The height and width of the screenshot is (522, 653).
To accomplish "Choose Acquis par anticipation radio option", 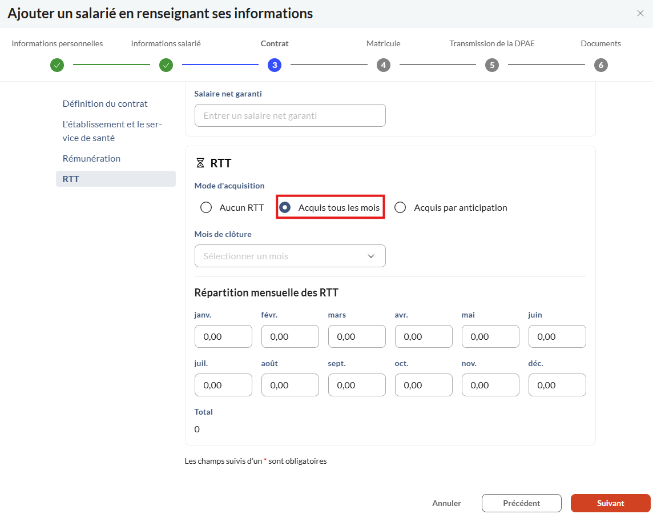I will pos(401,207).
